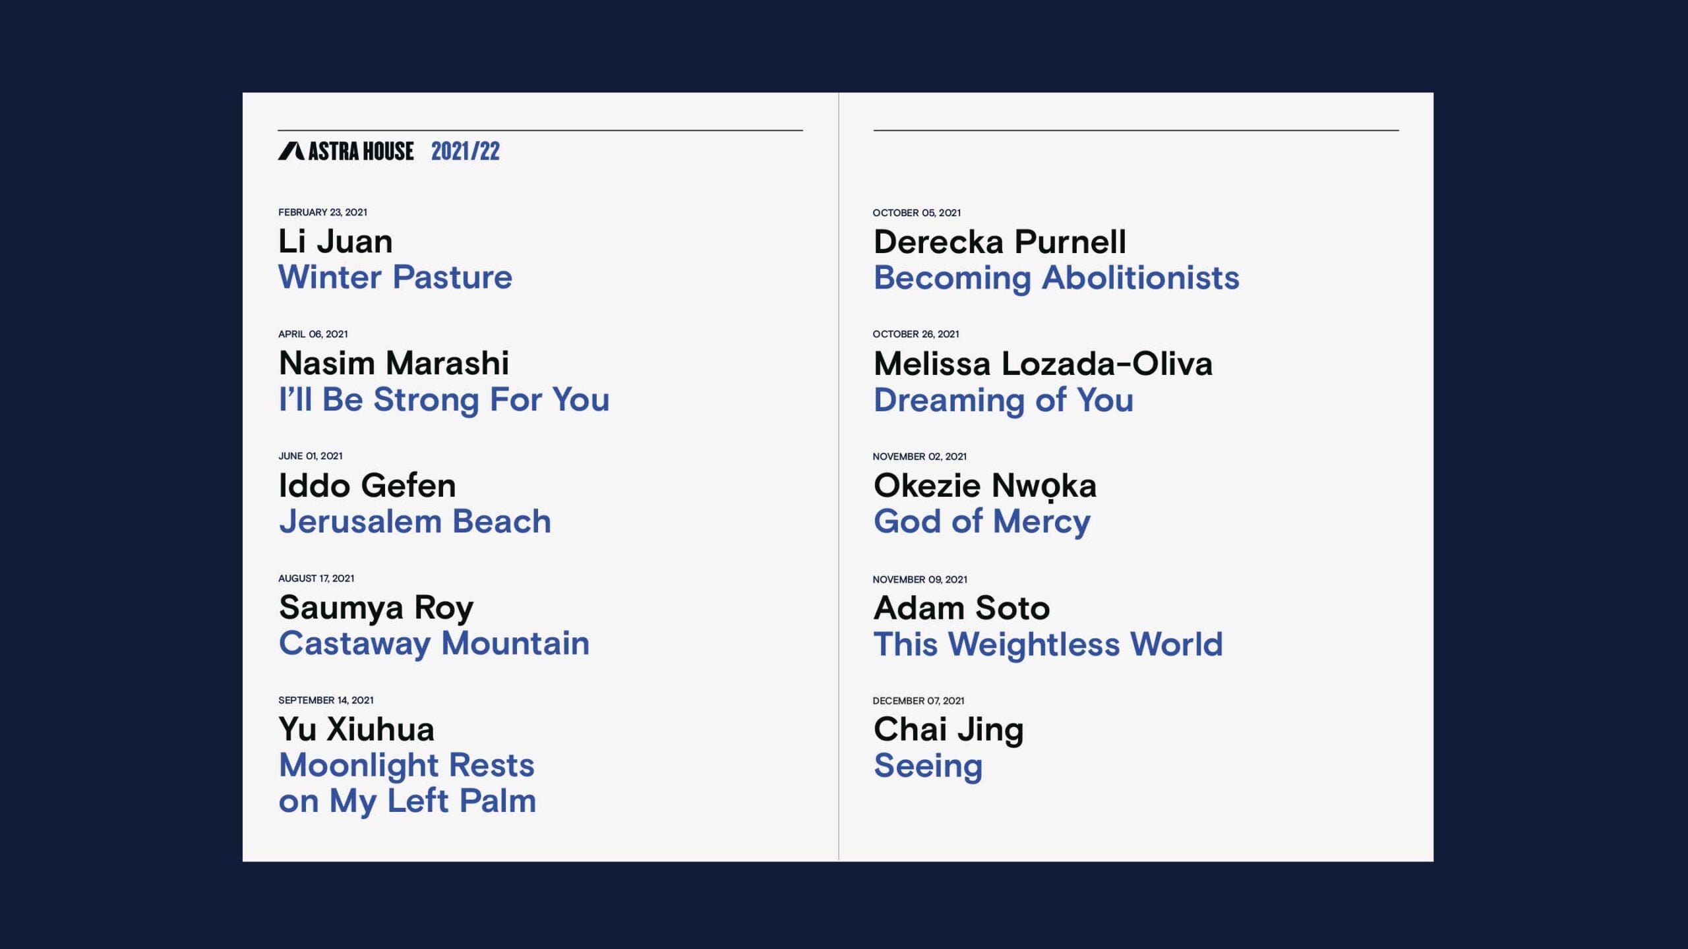Screen dimensions: 1688x949
Task: Open the Seeing book title
Action: [928, 766]
